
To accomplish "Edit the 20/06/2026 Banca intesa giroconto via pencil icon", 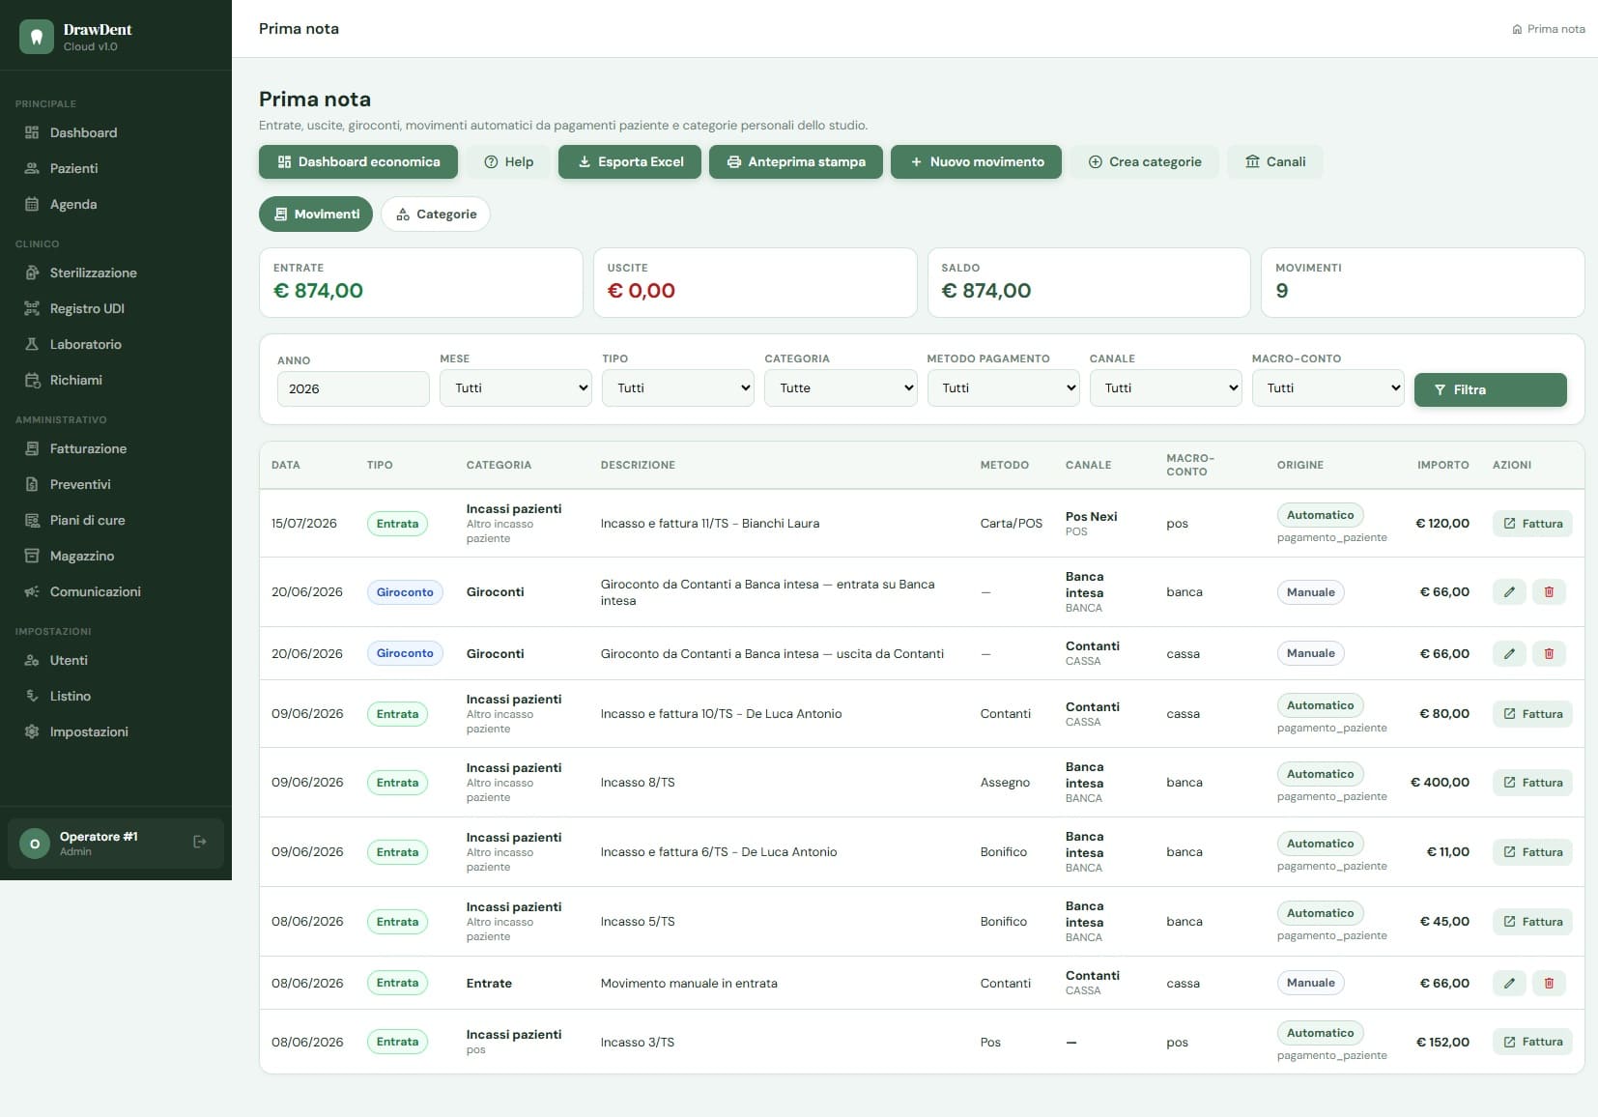I will [x=1509, y=592].
